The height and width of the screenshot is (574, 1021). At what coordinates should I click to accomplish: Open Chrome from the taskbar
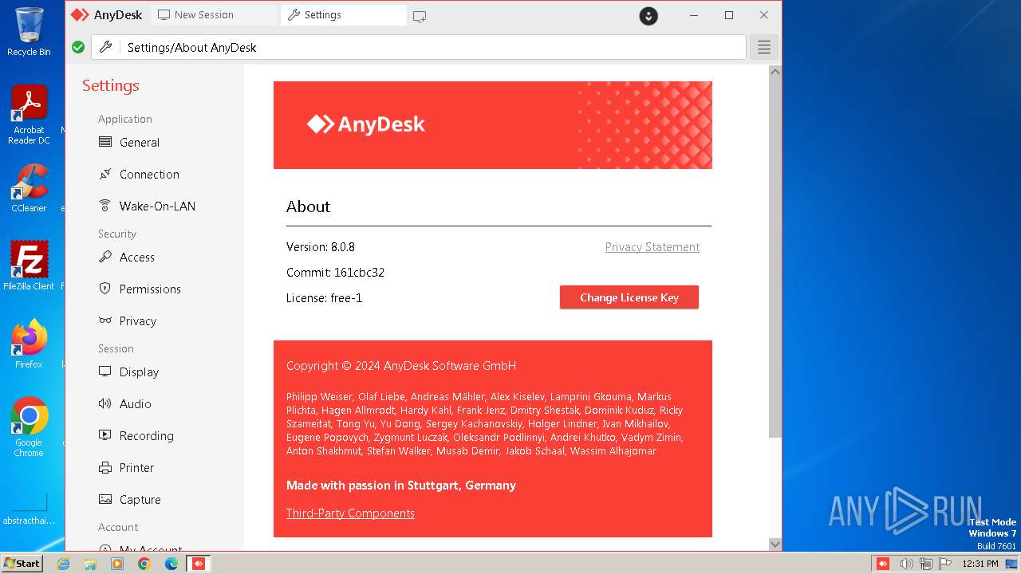click(144, 564)
